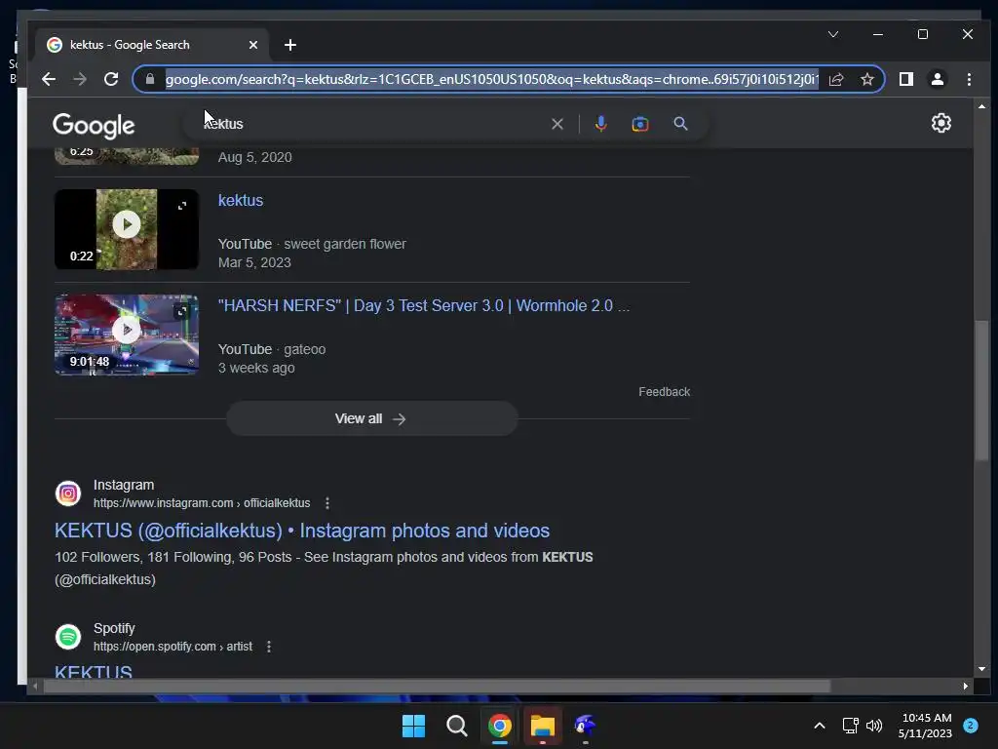Open the Windows Start menu
The height and width of the screenshot is (749, 998).
413,726
